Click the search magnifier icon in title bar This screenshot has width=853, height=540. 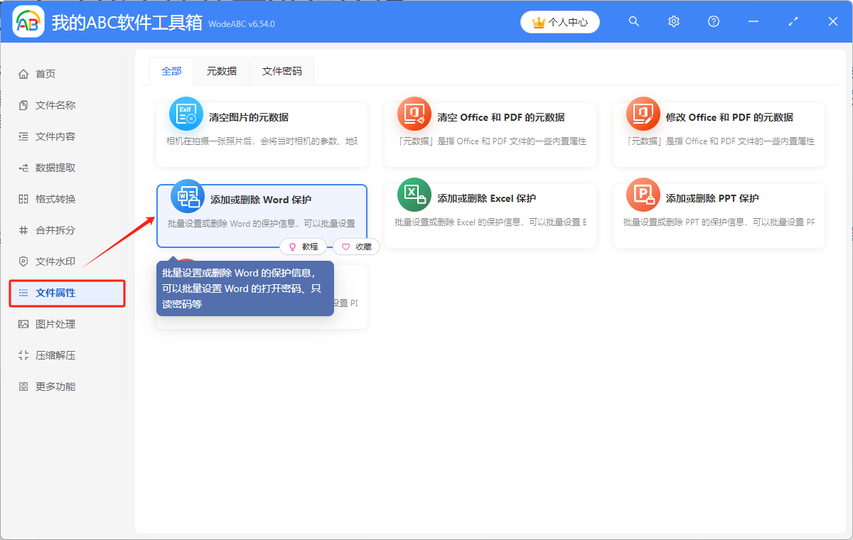[x=634, y=22]
